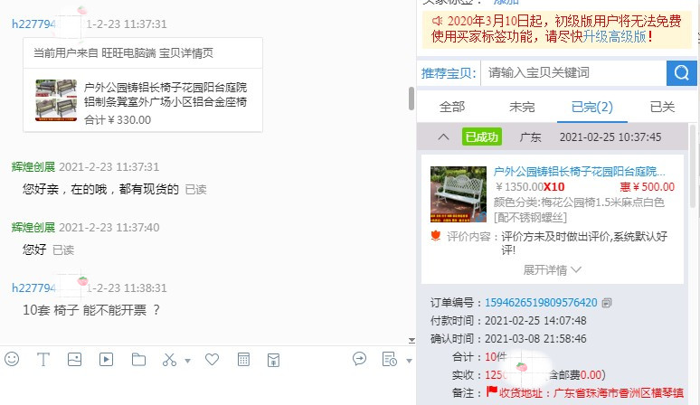700x405 pixels.
Task: Switch to the 全部 orders tab
Action: coord(452,107)
